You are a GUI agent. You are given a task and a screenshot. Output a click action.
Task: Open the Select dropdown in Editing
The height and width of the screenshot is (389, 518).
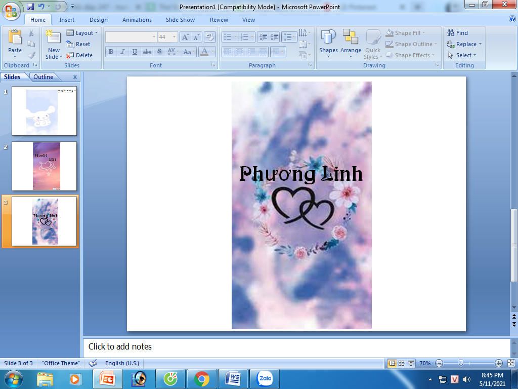(462, 55)
